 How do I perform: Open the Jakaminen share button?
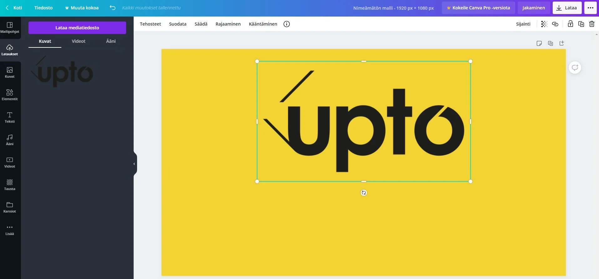tap(534, 8)
